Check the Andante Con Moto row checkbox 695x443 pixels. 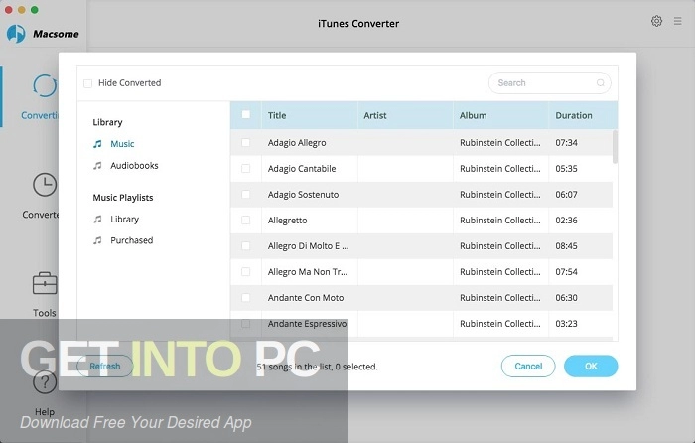(245, 298)
